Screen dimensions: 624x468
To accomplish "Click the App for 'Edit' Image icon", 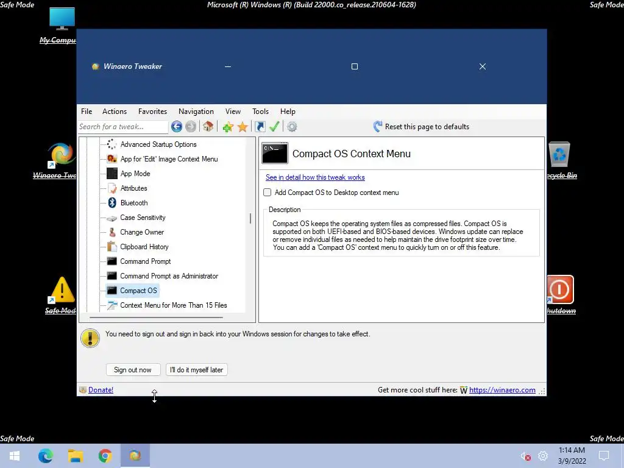I will click(112, 159).
